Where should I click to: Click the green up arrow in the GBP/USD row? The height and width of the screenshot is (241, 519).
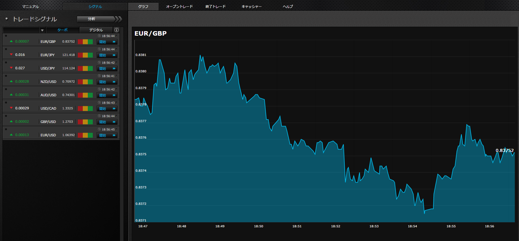point(11,121)
